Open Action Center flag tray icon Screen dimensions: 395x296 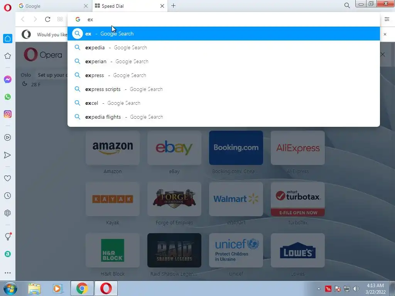point(338,289)
